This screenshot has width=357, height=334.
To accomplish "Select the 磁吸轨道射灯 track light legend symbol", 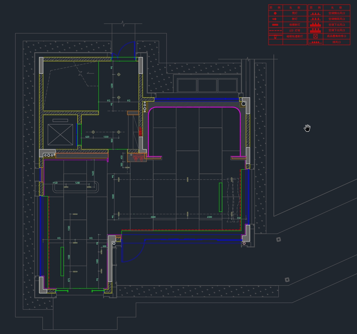I will [x=275, y=36].
